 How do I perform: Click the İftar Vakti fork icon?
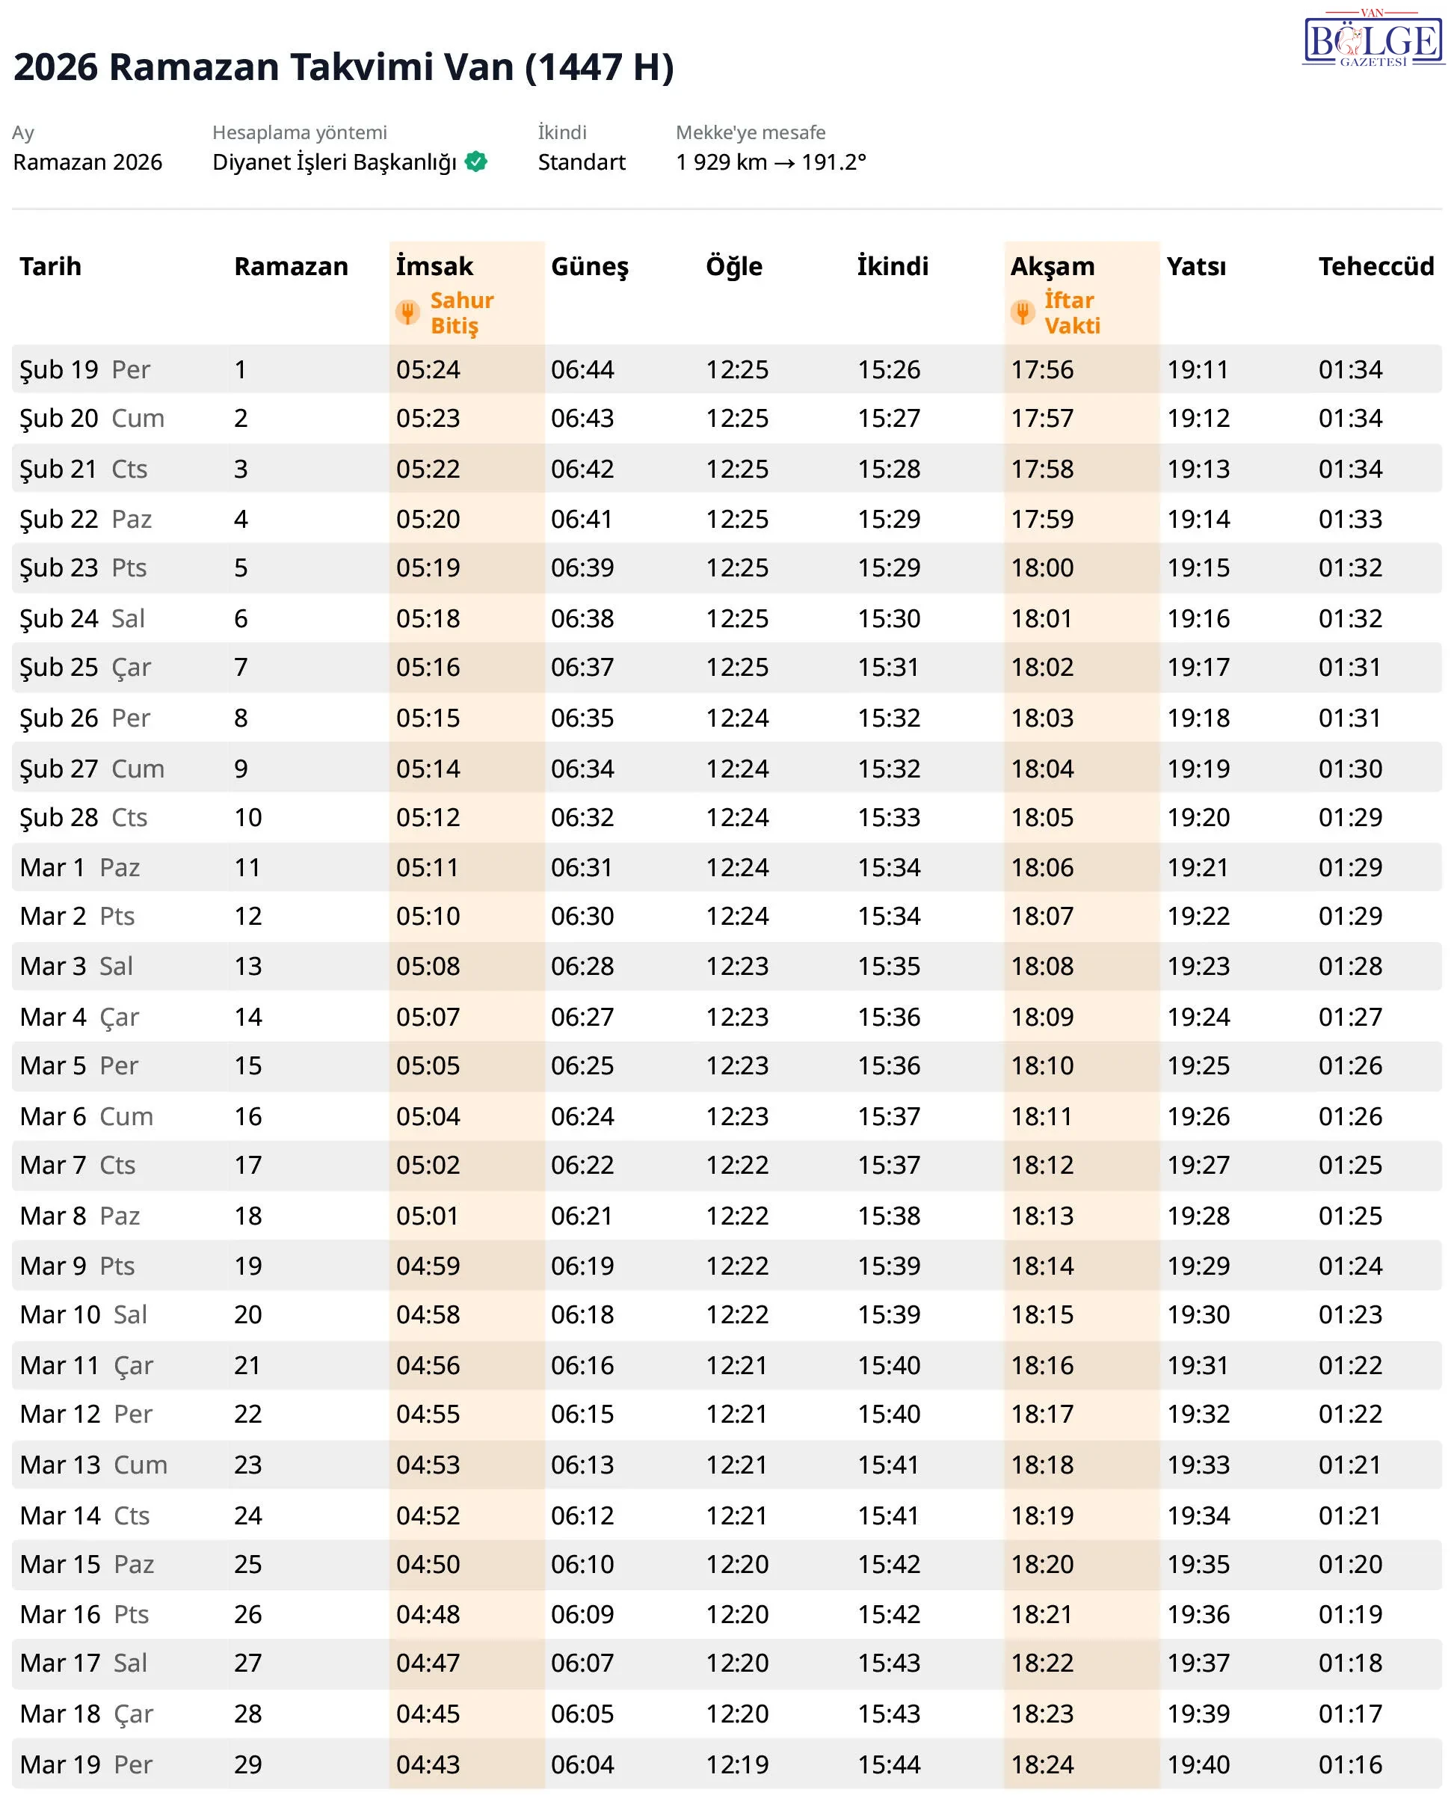[x=1022, y=313]
